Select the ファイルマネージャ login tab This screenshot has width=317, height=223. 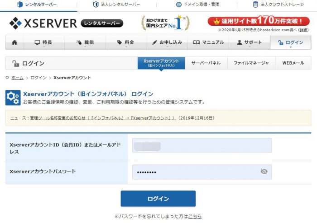tap(251, 63)
